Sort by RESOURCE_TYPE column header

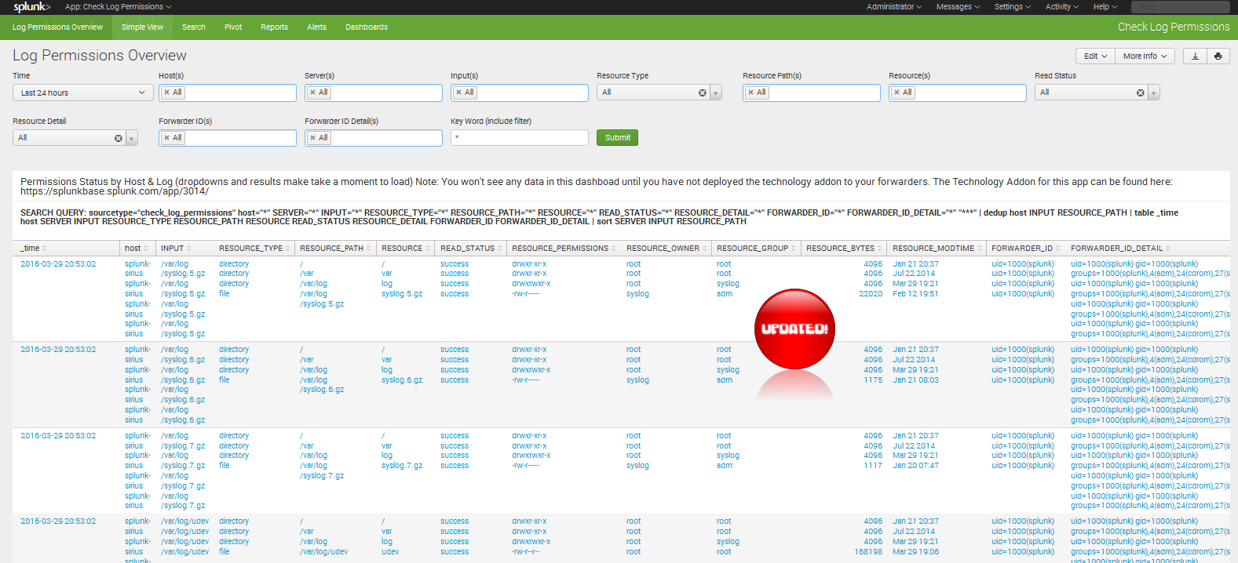(254, 249)
